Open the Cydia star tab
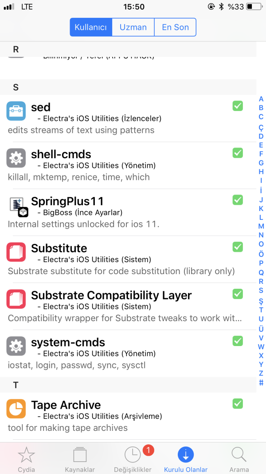The width and height of the screenshot is (266, 474). point(27,458)
